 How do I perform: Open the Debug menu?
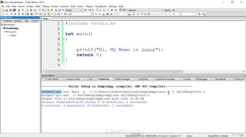(45, 7)
